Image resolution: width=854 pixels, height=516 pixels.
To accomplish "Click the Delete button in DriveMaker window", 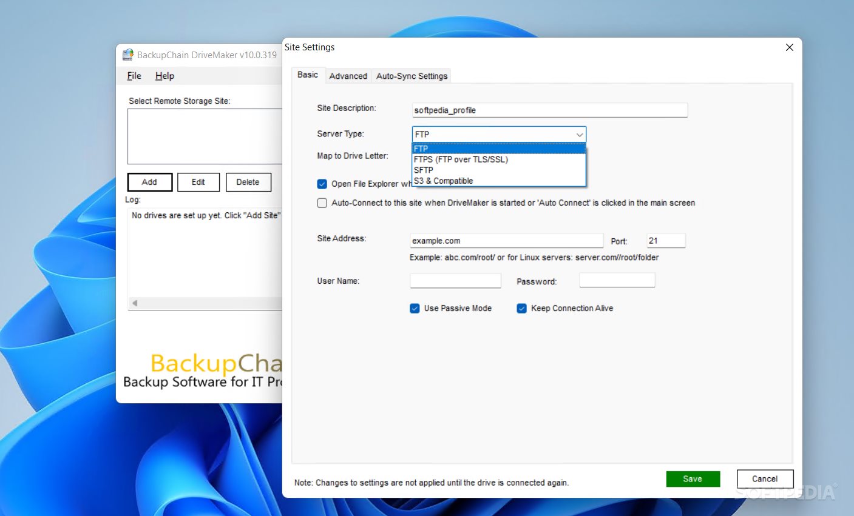I will click(248, 182).
